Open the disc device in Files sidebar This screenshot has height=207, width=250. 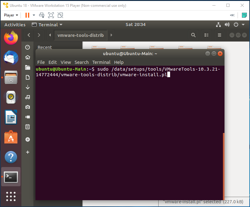(x=28, y=139)
